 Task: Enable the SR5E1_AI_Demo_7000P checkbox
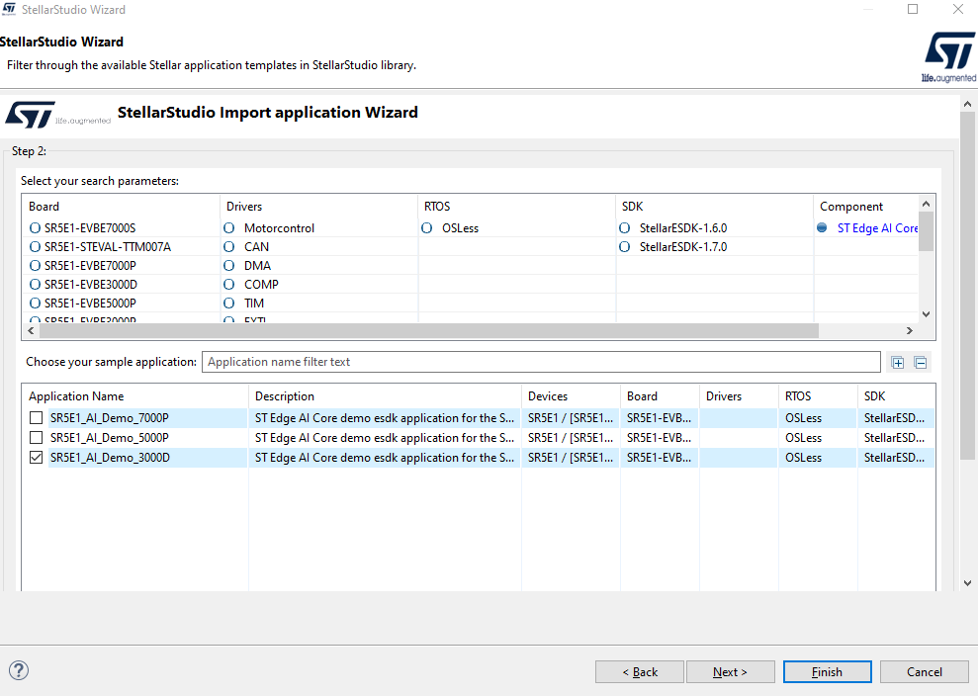(36, 418)
